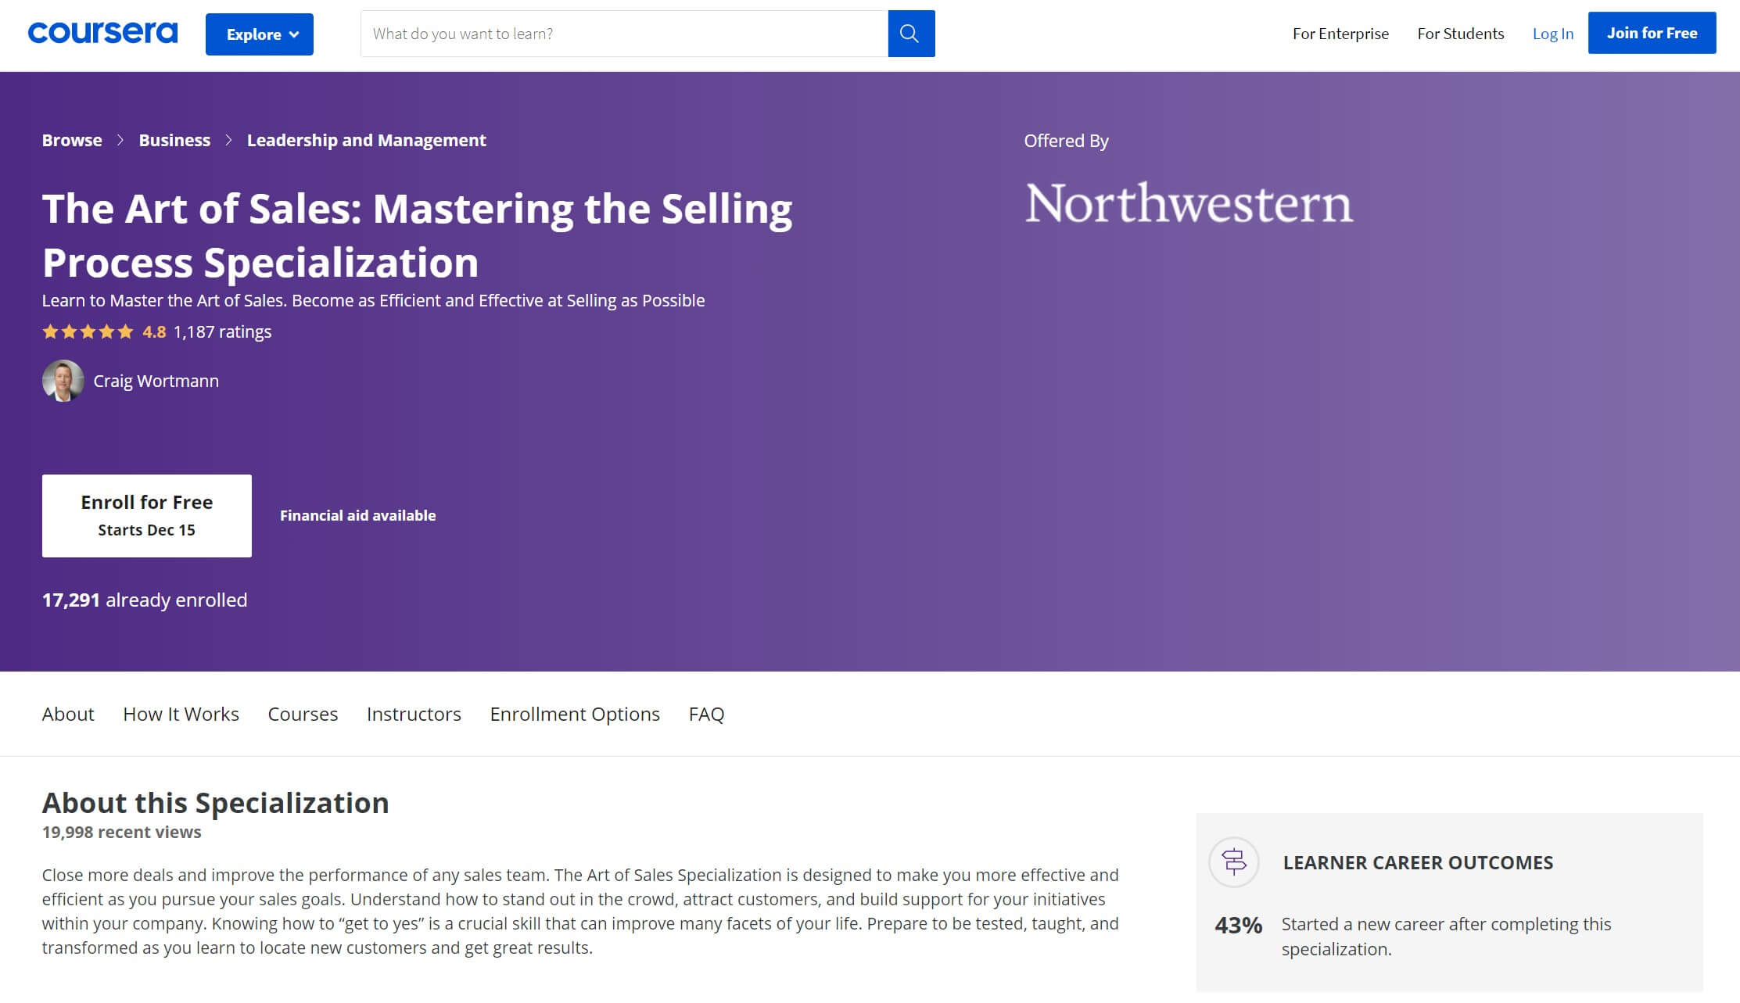Open the Explore dropdown
This screenshot has width=1740, height=1003.
[259, 34]
